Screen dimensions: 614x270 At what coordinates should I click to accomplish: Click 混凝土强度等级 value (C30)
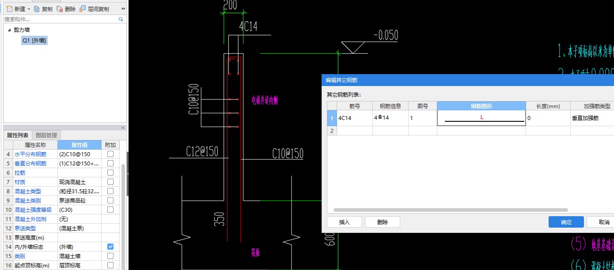click(80, 210)
